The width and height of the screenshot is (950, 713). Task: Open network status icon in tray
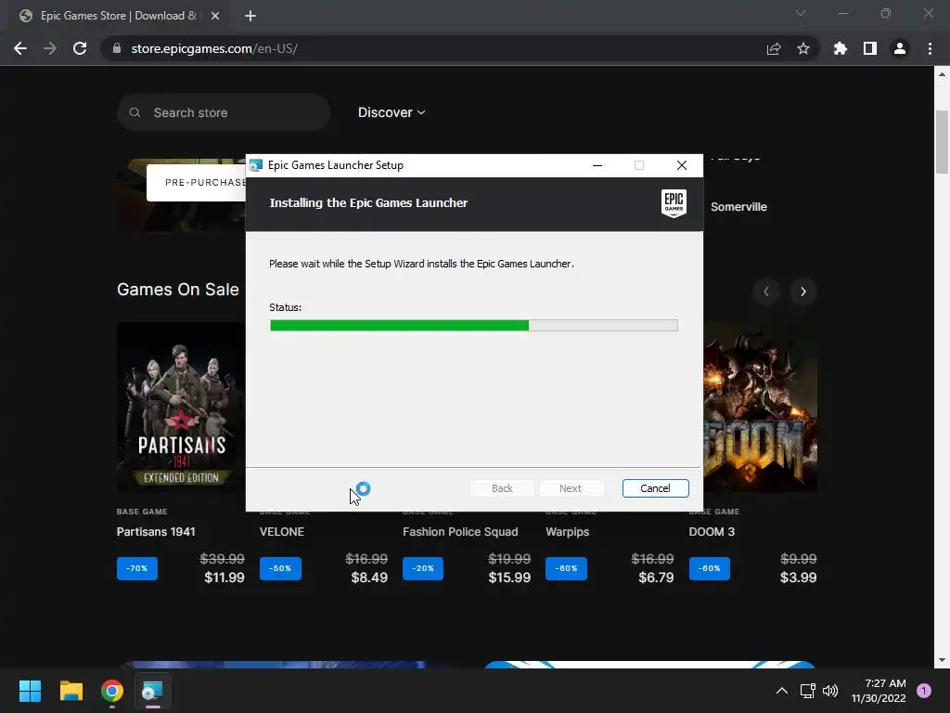pos(808,691)
